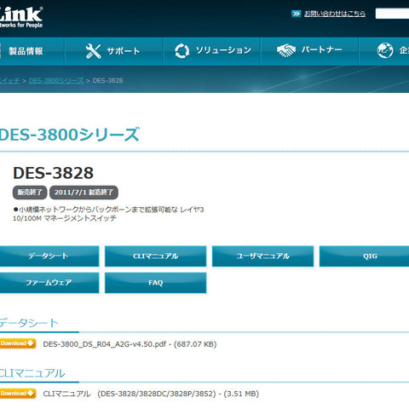Click the circular arrows solution icon
This screenshot has height=409, width=409.
(x=181, y=51)
